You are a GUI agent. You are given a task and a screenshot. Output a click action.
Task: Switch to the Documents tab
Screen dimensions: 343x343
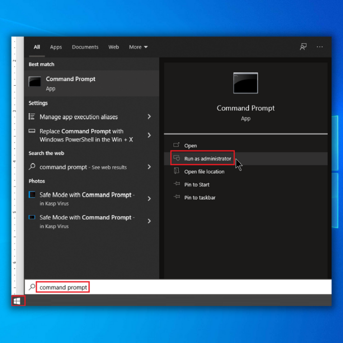tap(85, 47)
